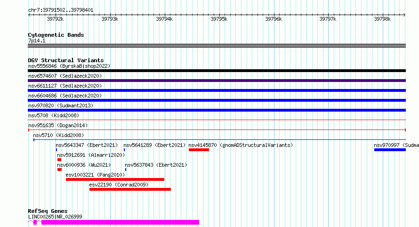The width and height of the screenshot is (419, 227).
Task: Open the esv22190 (Conrad2009) label
Action: point(119,185)
